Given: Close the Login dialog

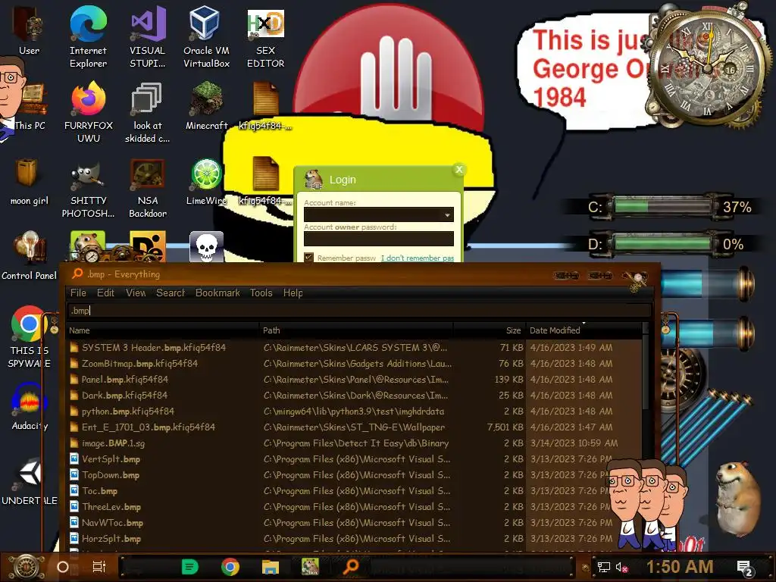Looking at the screenshot, I should tap(459, 170).
